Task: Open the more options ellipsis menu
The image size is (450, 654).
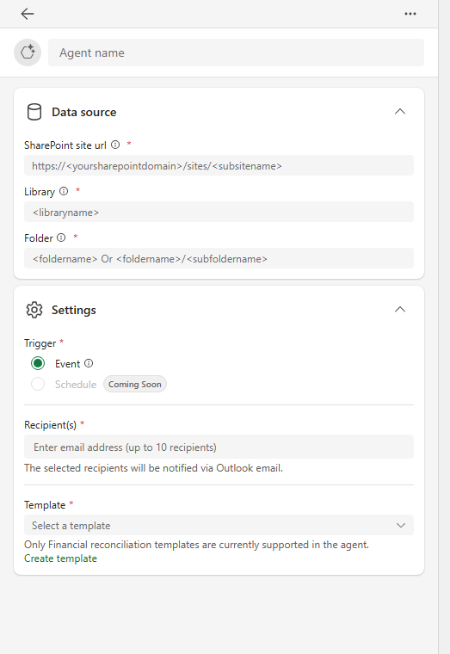Action: 410,14
